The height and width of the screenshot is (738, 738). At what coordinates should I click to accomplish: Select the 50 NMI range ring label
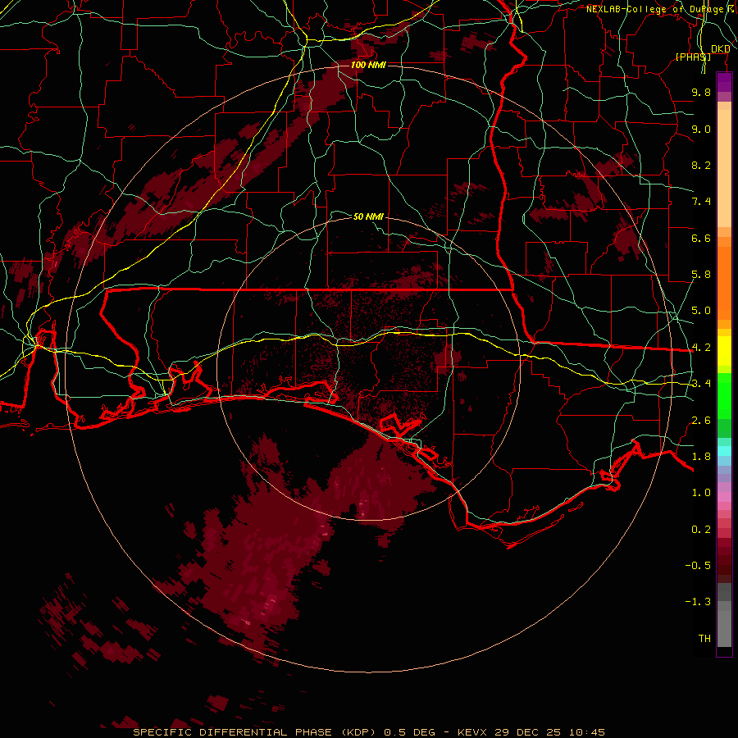(x=368, y=216)
